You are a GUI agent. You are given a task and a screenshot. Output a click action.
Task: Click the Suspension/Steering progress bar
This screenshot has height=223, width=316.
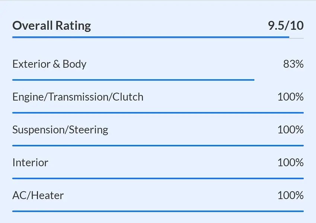(158, 145)
